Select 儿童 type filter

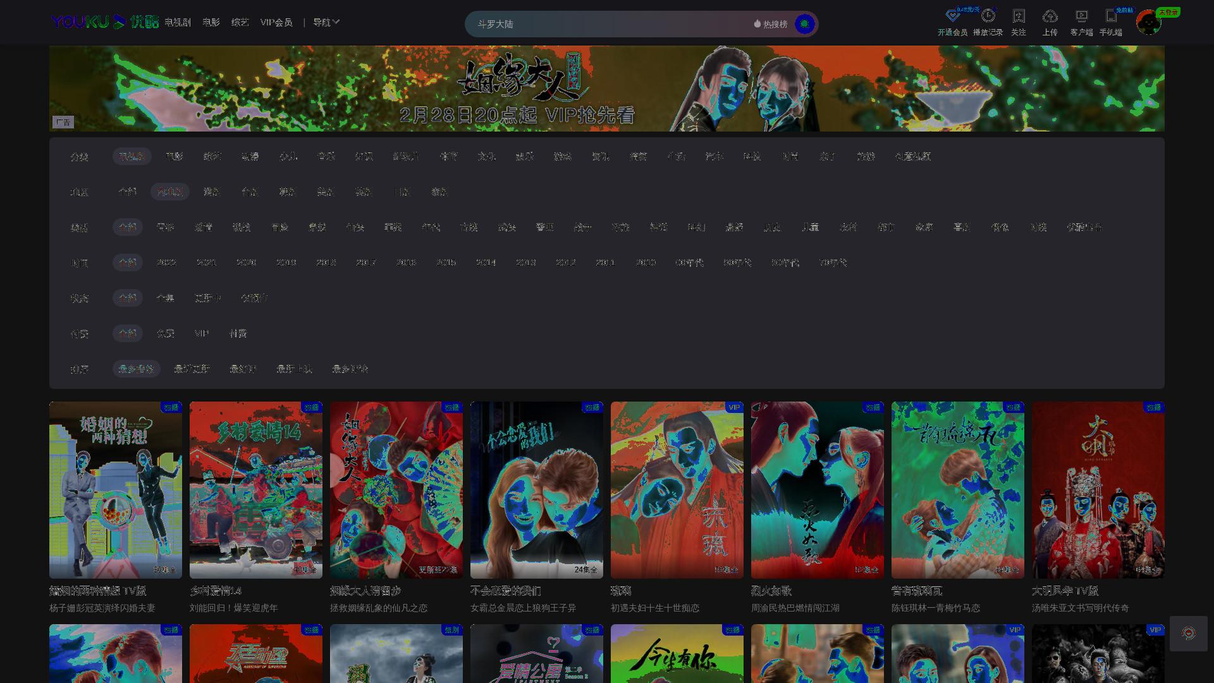click(810, 227)
